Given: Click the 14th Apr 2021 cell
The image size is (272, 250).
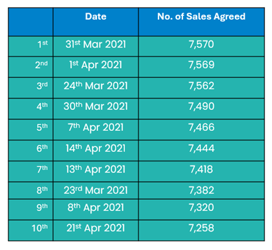Looking at the screenshot, I should click(x=96, y=149).
